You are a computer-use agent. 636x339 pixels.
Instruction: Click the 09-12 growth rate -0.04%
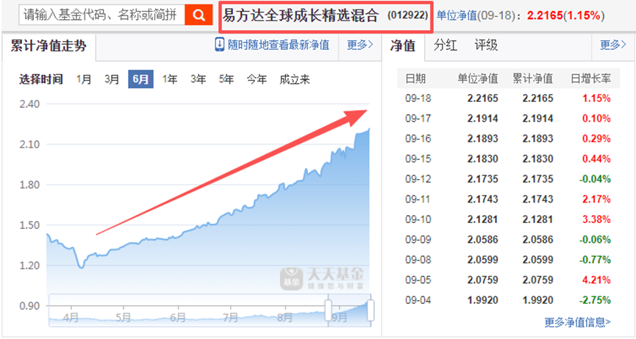point(595,179)
